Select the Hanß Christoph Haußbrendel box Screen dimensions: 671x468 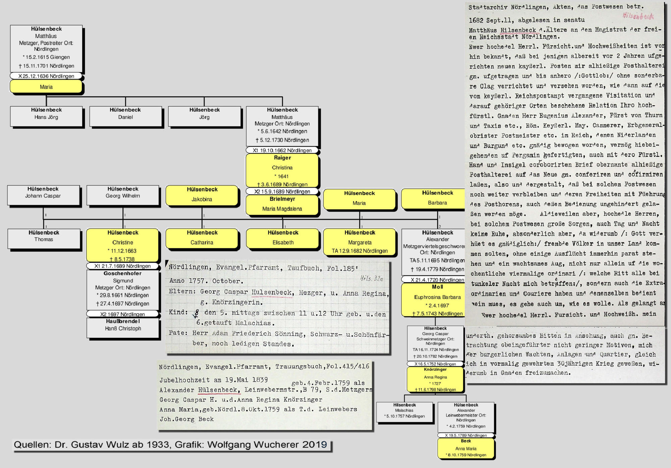123,327
